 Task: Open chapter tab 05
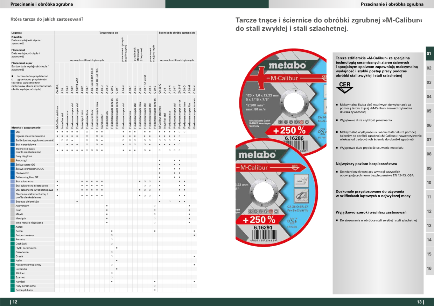point(429,111)
